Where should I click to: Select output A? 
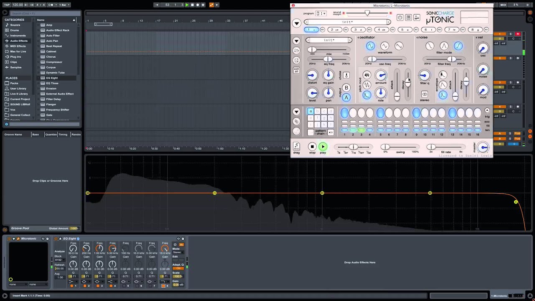point(346,97)
